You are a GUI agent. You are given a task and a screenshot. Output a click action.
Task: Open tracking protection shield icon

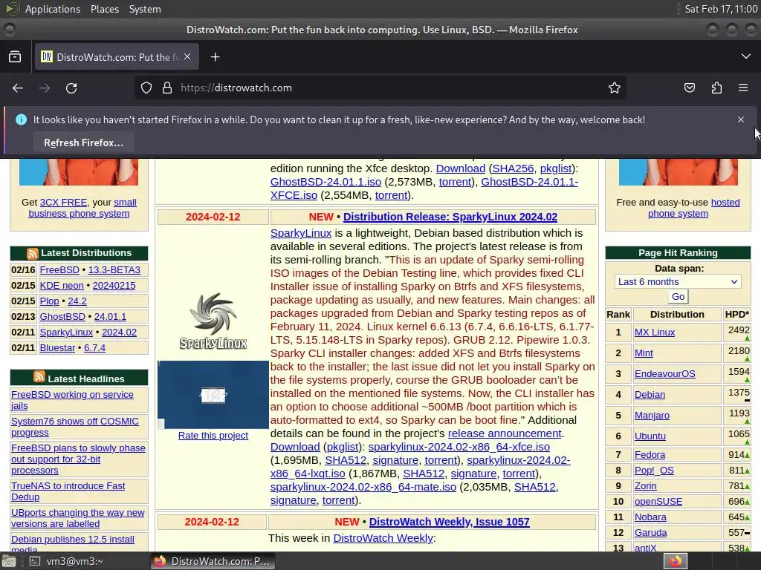pos(146,88)
